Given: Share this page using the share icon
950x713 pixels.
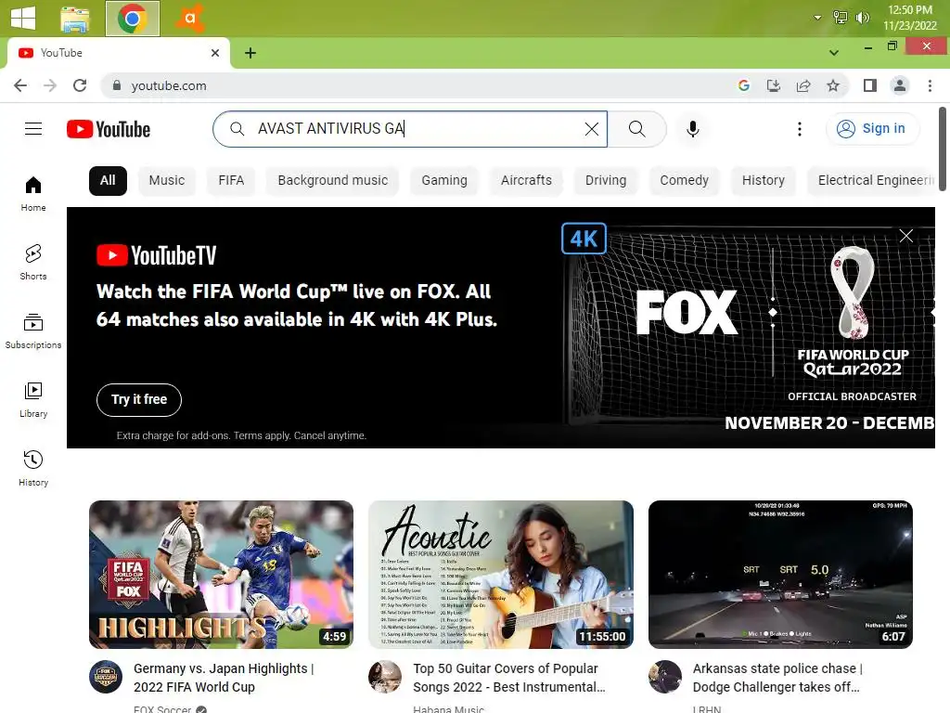Looking at the screenshot, I should 802,85.
